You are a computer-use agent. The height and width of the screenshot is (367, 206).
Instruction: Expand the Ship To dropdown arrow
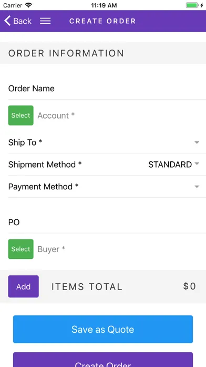tap(197, 142)
